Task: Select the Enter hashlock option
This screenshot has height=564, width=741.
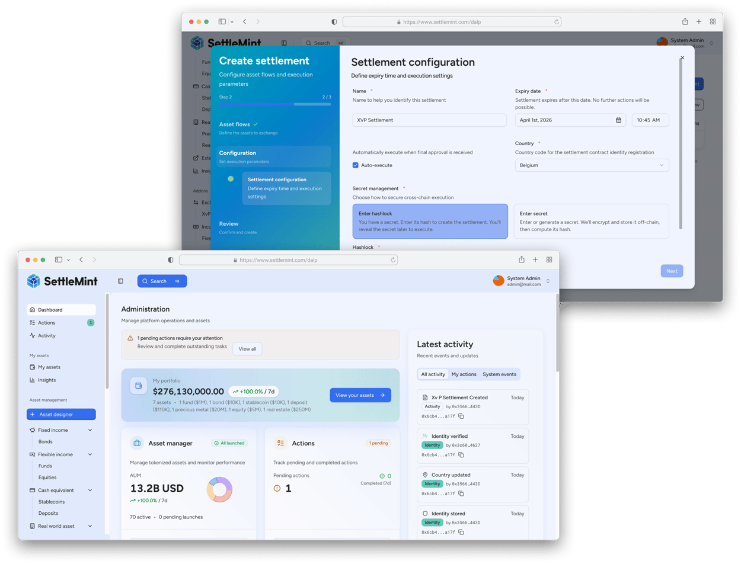Action: point(430,221)
